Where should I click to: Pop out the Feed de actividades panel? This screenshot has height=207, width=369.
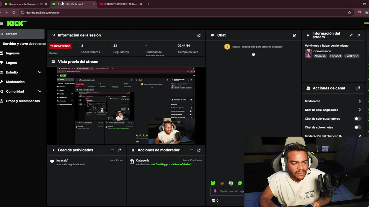119,150
